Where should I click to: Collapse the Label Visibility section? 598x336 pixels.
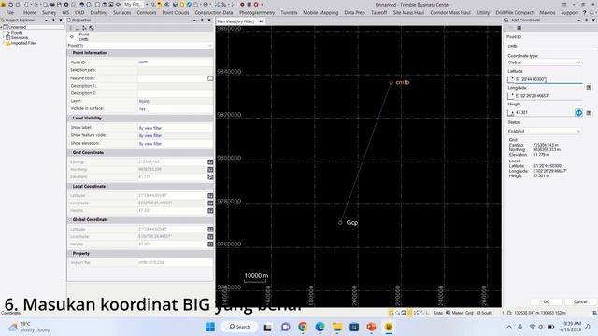coord(70,119)
